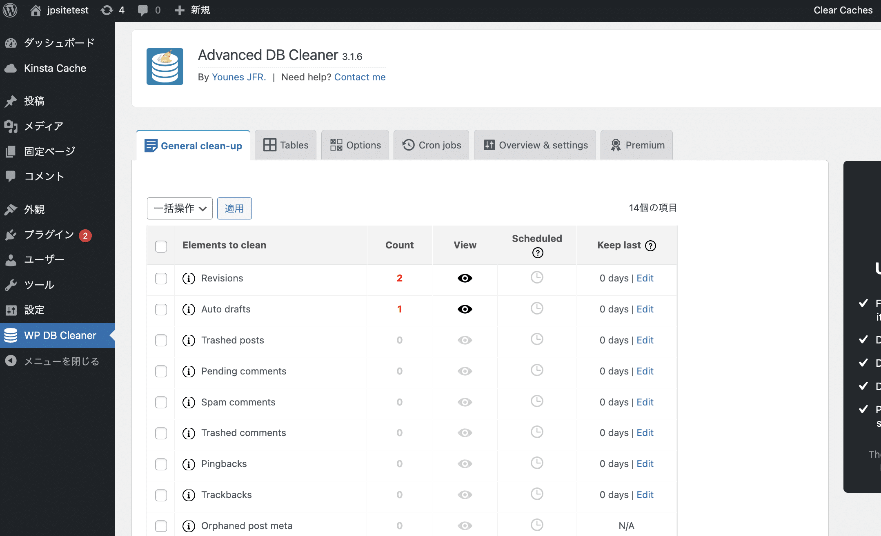Click the Keep last help question mark
The width and height of the screenshot is (881, 536).
(650, 246)
